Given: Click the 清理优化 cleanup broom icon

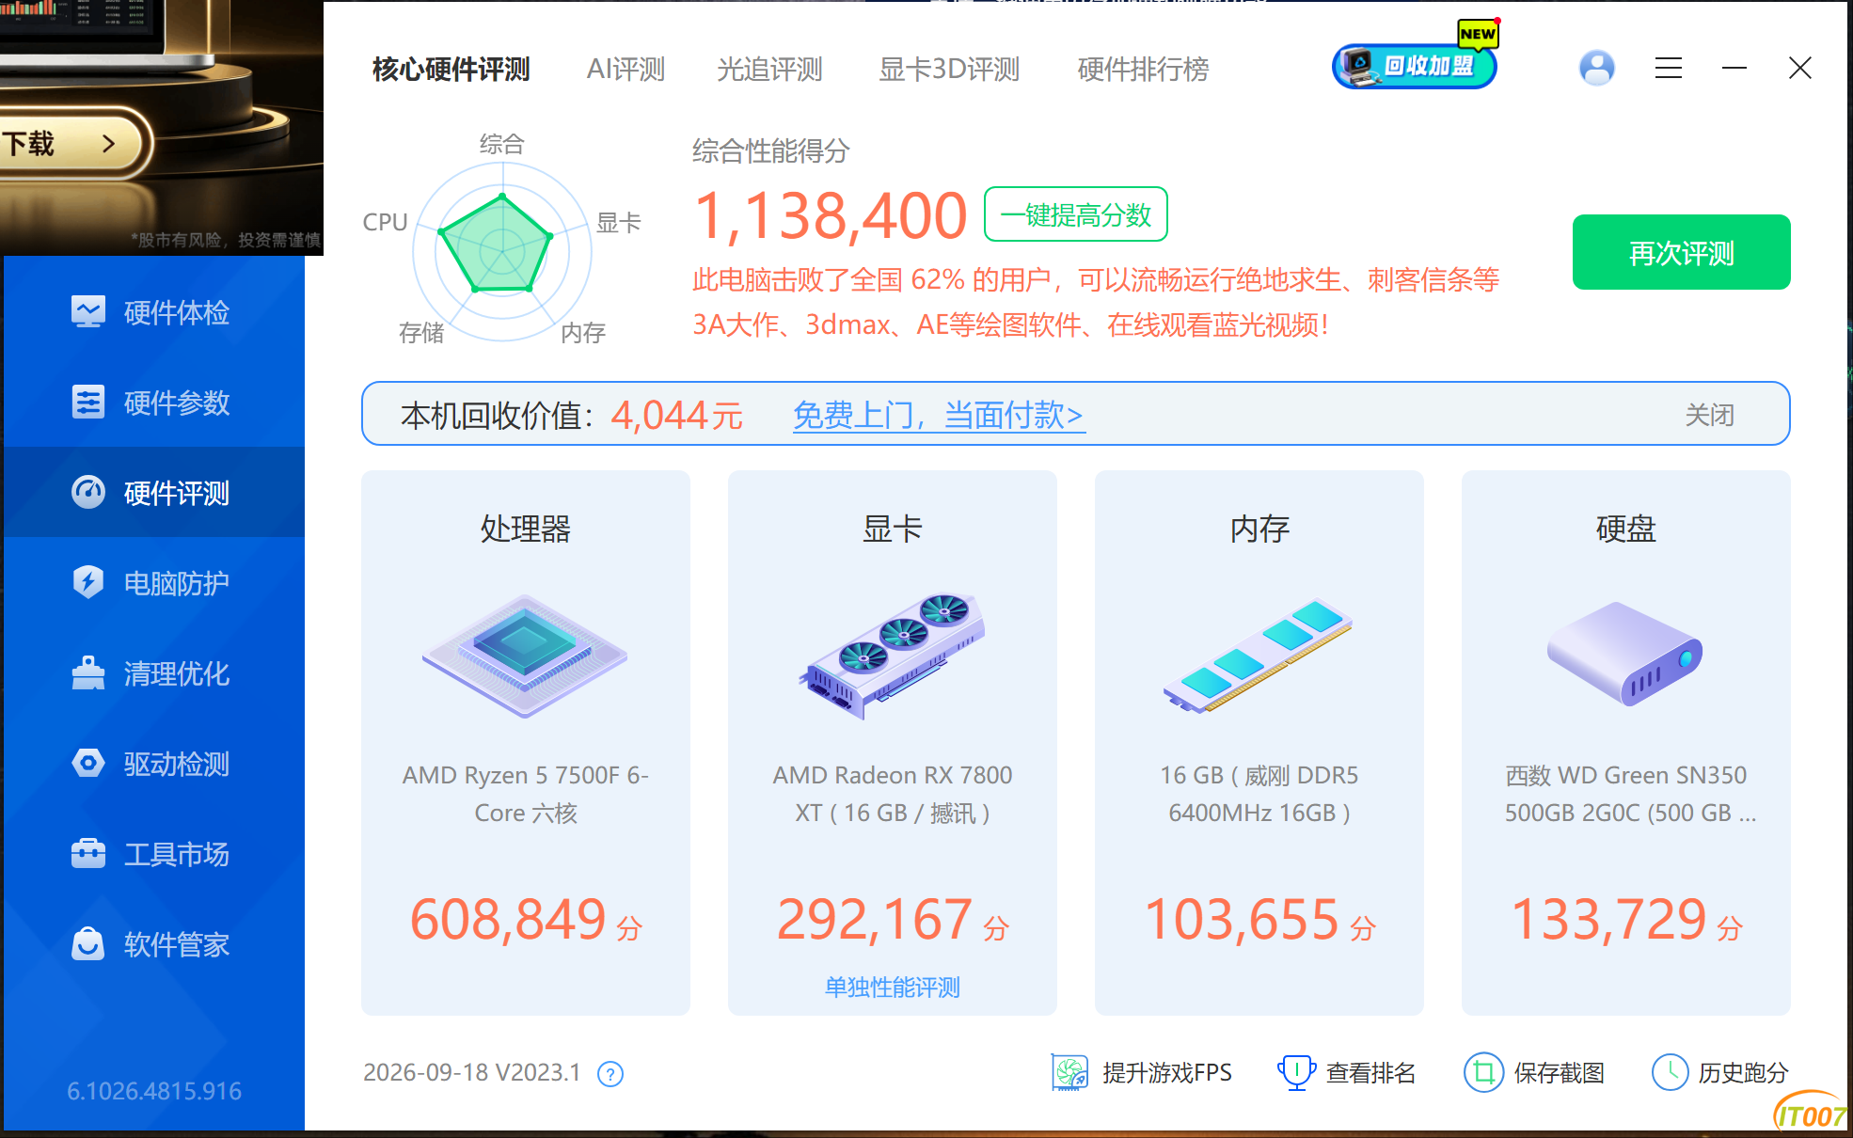Looking at the screenshot, I should 88,673.
